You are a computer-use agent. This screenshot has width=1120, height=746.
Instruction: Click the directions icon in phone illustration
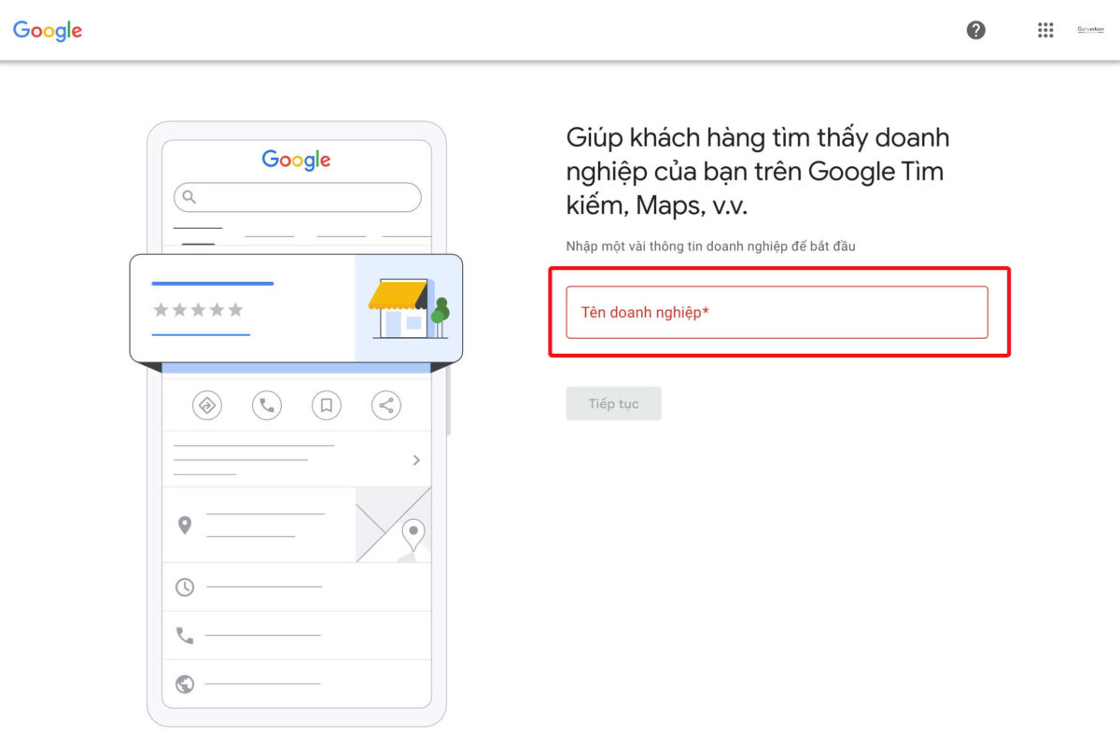click(207, 405)
